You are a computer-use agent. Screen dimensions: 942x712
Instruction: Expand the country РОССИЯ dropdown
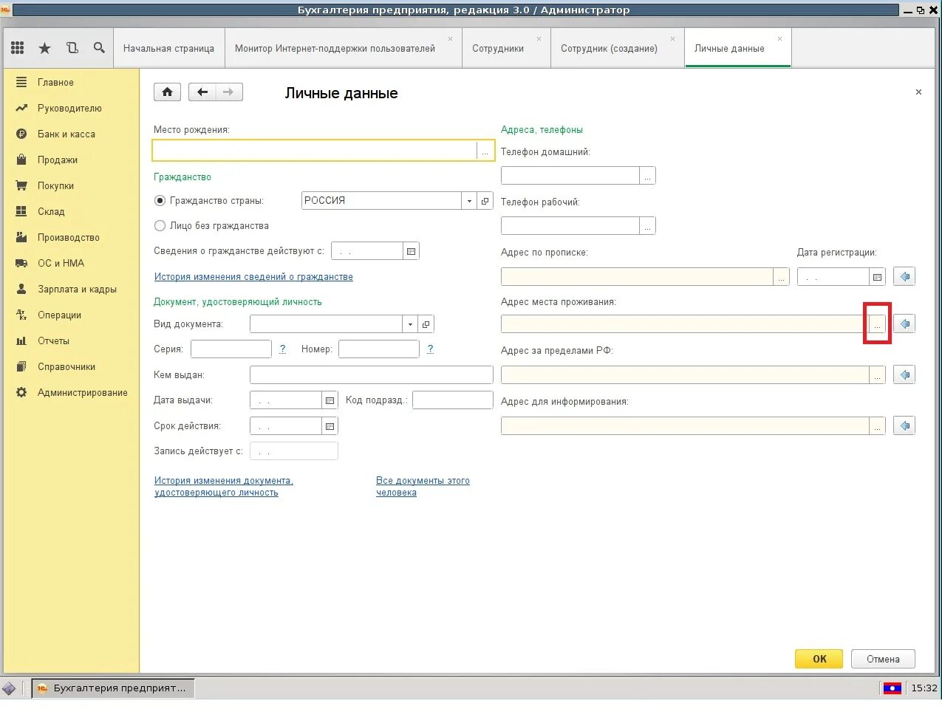[x=470, y=201]
